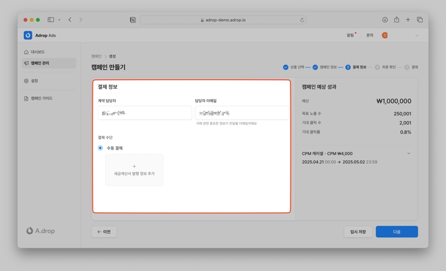This screenshot has height=271, width=446.
Task: Click the 임시 저장 button
Action: [358, 232]
